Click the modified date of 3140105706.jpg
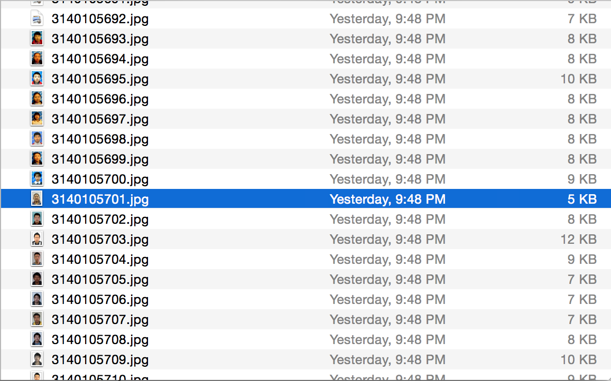The image size is (611, 381). pos(388,300)
